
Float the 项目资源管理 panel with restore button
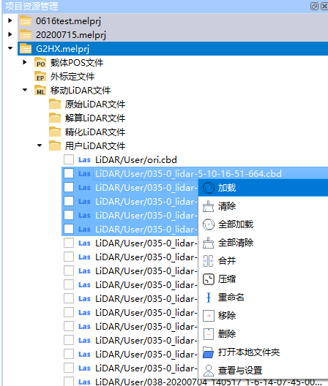314,6
